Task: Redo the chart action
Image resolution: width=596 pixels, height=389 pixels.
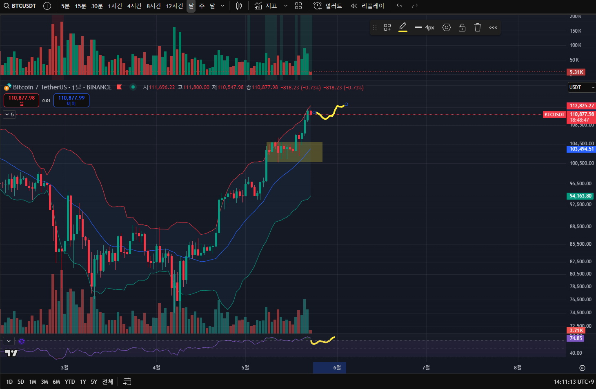Action: (x=415, y=6)
